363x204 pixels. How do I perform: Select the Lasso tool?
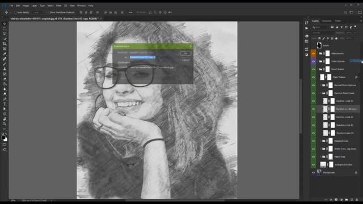pyautogui.click(x=5, y=34)
